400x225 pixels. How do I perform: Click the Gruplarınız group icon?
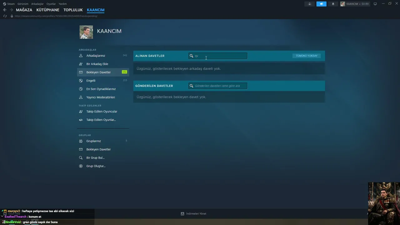click(81, 141)
